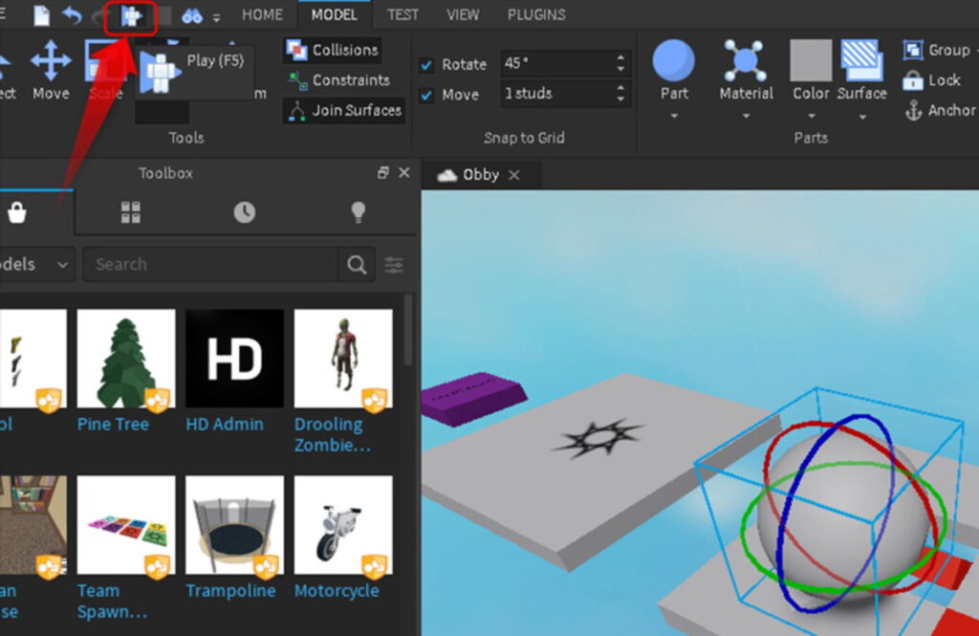Switch to the TEST ribbon tab

pos(402,14)
